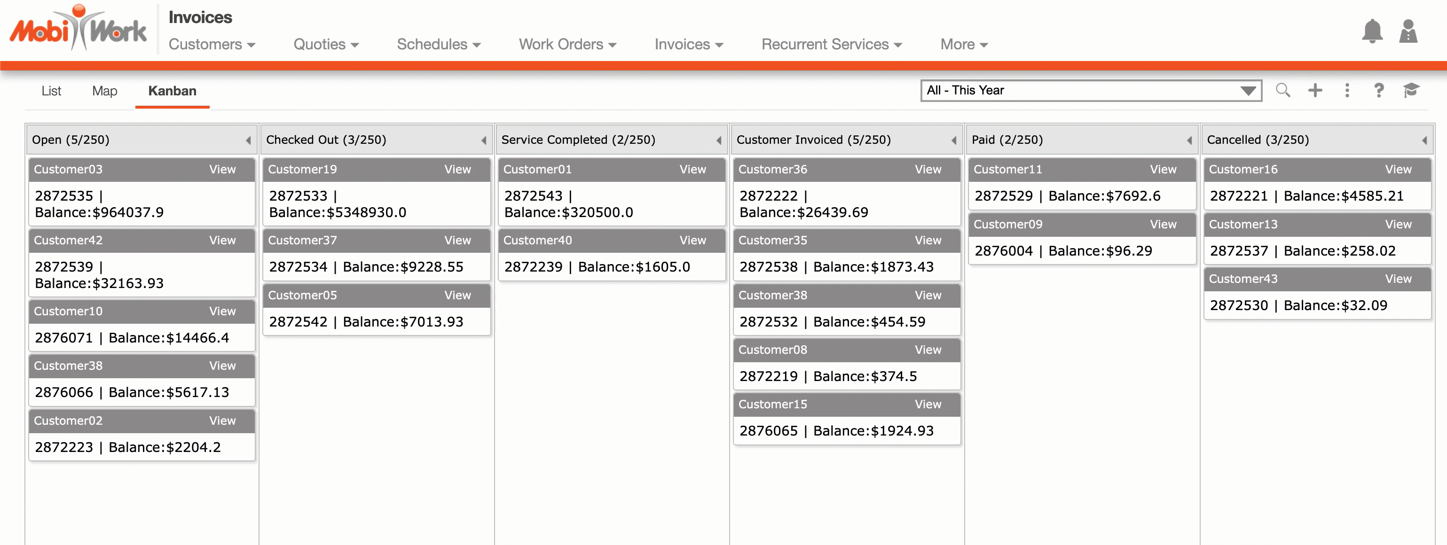Add a new invoice with plus icon
This screenshot has width=1447, height=545.
point(1315,90)
